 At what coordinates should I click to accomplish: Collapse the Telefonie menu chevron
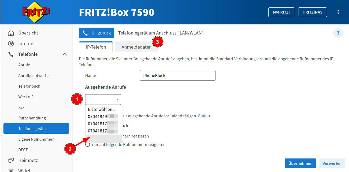click(64, 54)
